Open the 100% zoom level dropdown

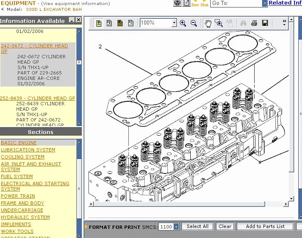point(174,23)
